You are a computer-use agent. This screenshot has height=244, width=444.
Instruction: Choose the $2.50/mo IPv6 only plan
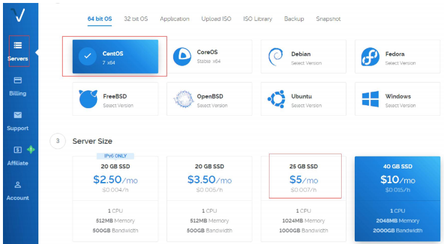pos(115,199)
